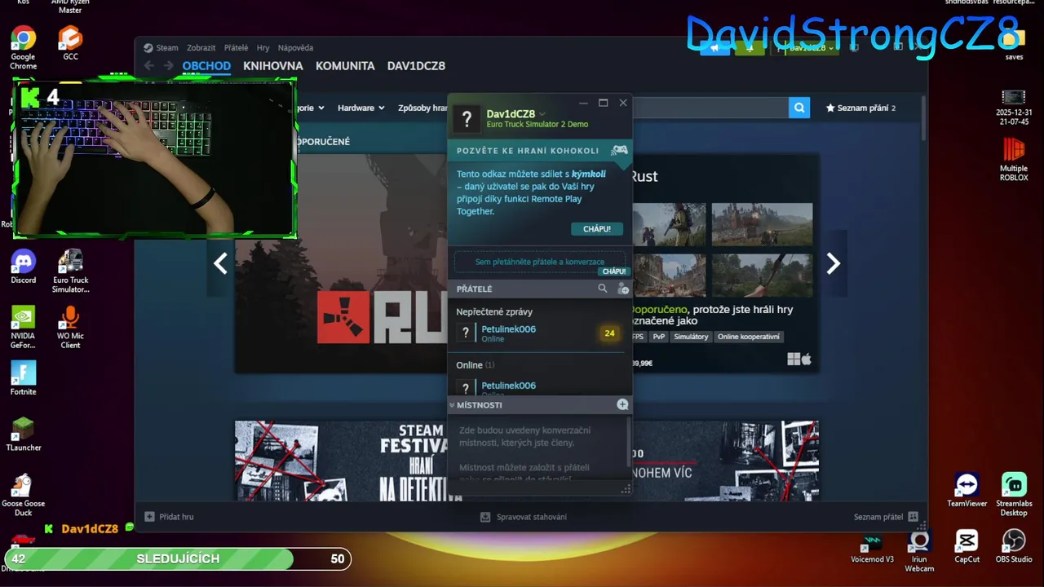Open Voicemod V3 desktop icon
Viewport: 1044px width, 587px height.
pyautogui.click(x=872, y=548)
